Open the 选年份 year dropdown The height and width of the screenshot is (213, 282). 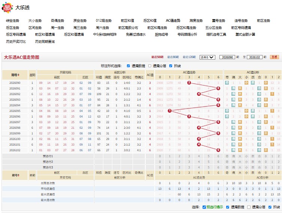[x=207, y=57]
